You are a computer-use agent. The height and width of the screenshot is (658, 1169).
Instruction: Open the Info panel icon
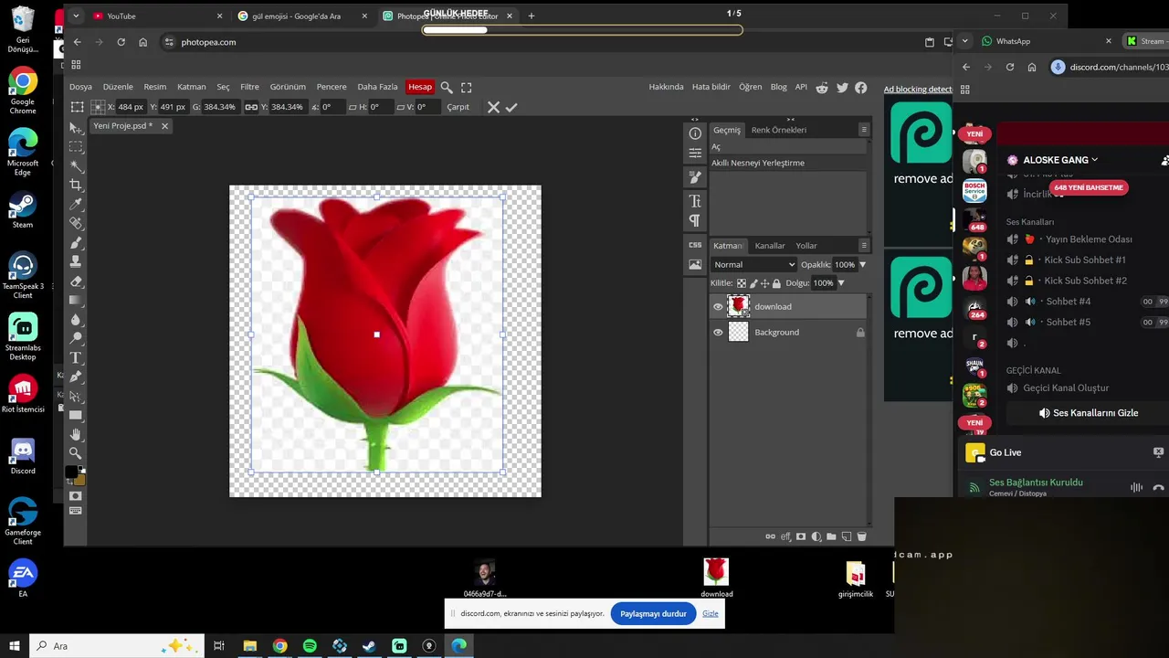[695, 133]
